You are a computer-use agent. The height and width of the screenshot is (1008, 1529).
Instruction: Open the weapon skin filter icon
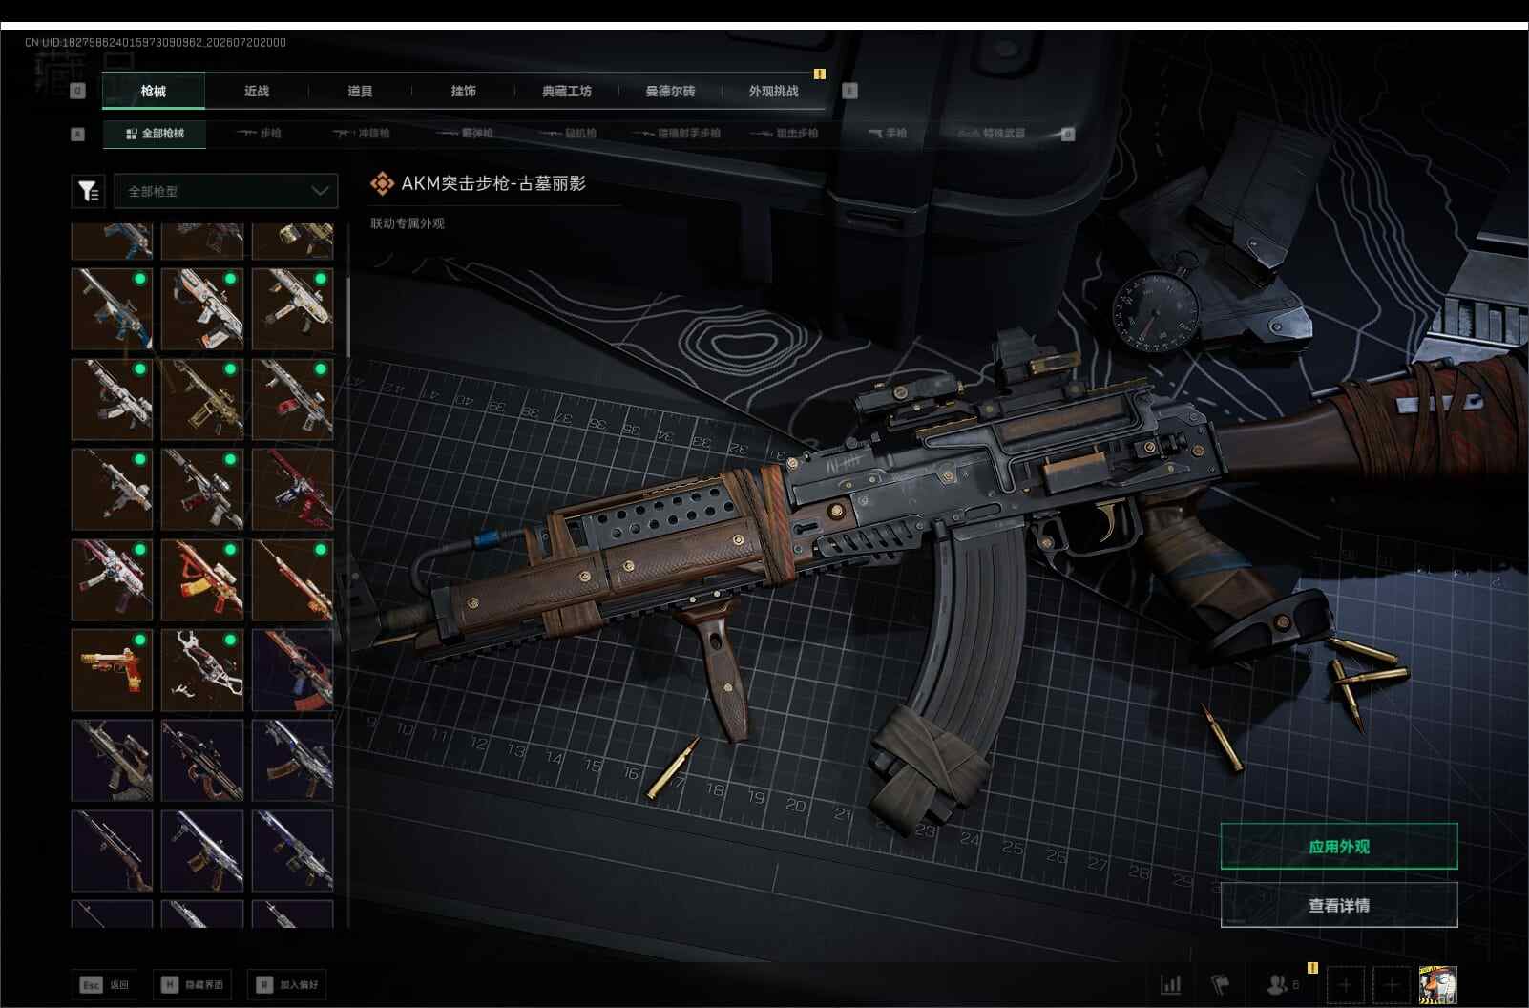[88, 191]
